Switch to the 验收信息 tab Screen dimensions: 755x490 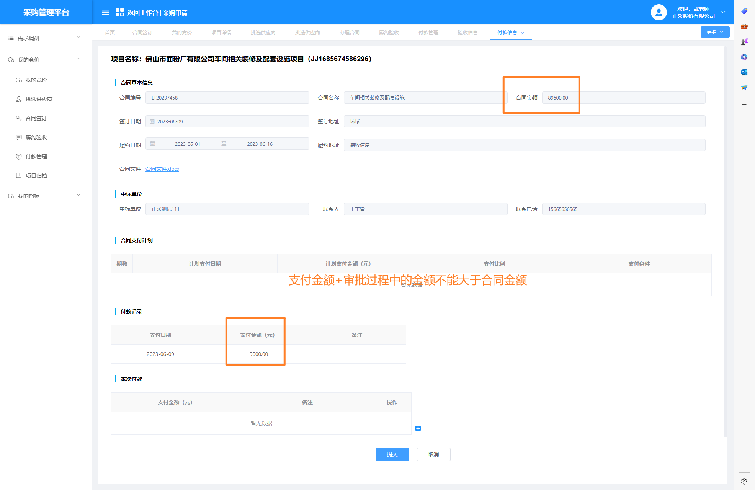coord(467,33)
